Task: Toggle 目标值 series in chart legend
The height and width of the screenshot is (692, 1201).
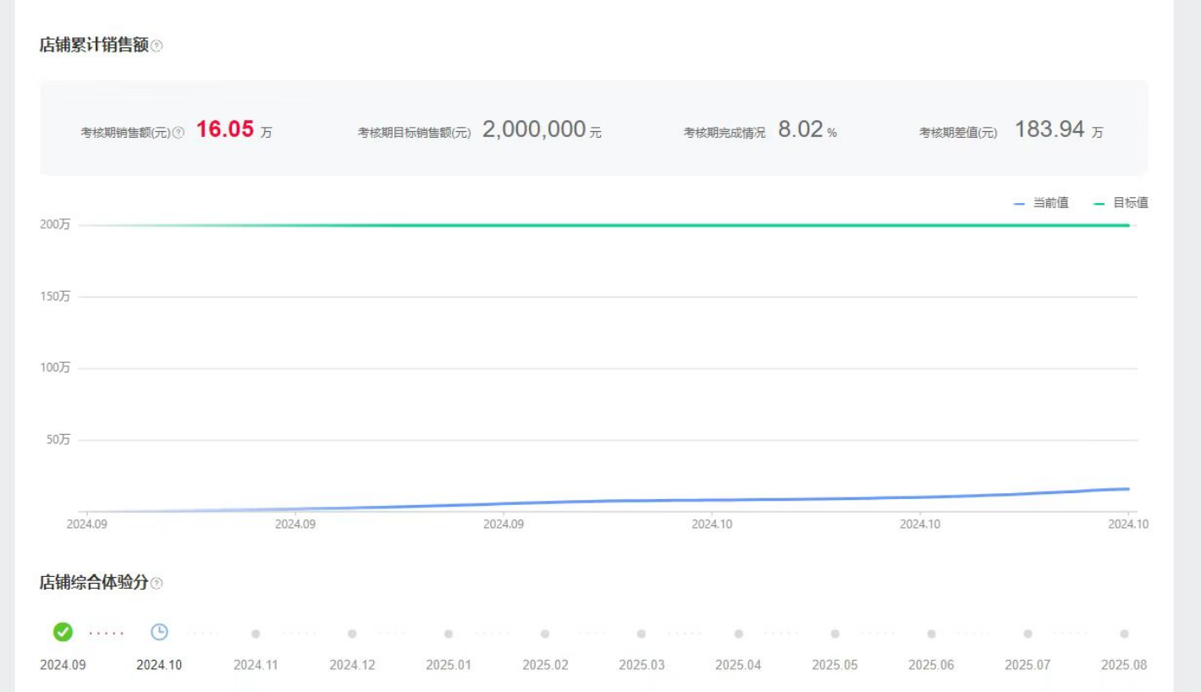Action: (1121, 203)
